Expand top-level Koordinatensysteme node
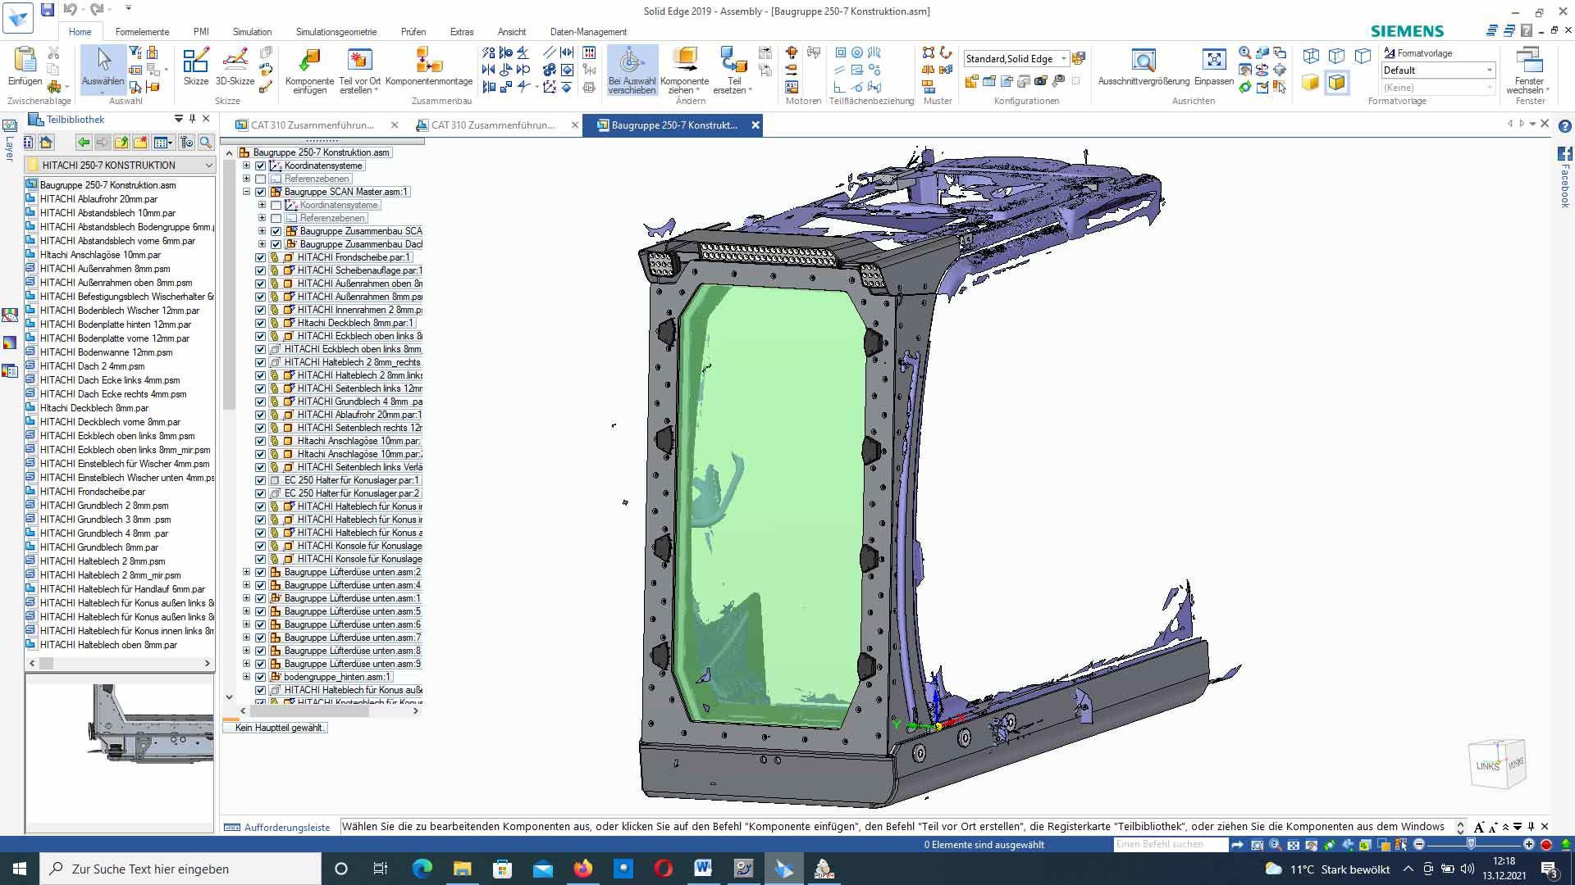Screen dimensions: 1575x885 [x=246, y=166]
